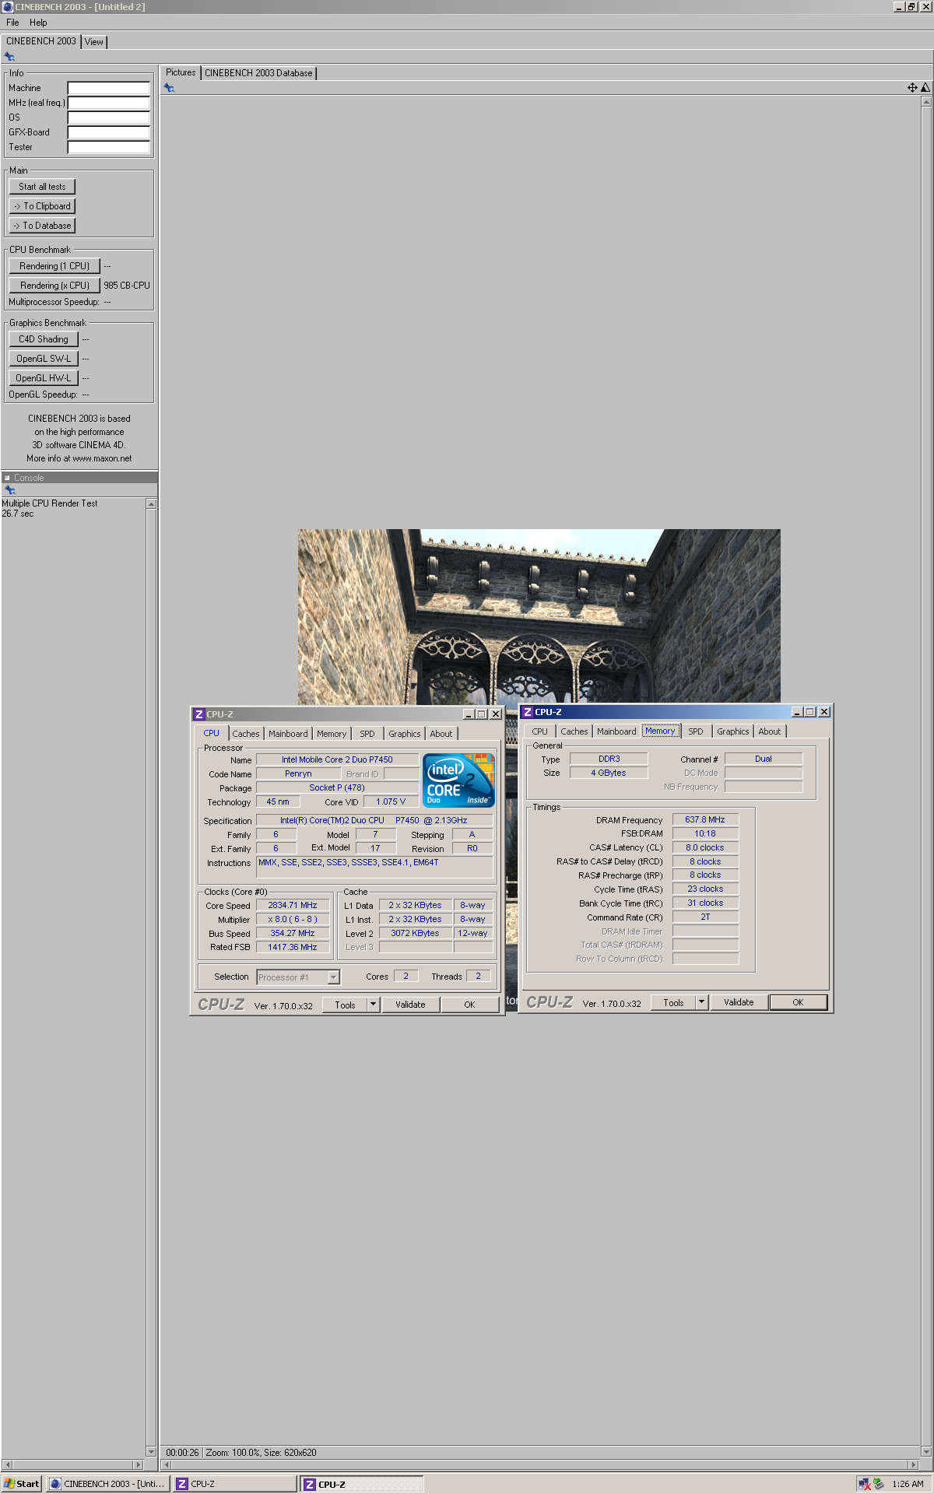Open Memory tab in left CPU-Z window
The image size is (934, 1494).
point(332,734)
